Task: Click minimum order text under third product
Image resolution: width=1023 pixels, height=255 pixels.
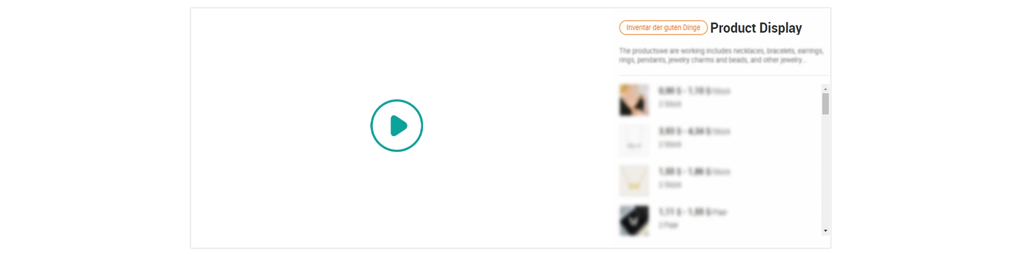Action: click(670, 185)
